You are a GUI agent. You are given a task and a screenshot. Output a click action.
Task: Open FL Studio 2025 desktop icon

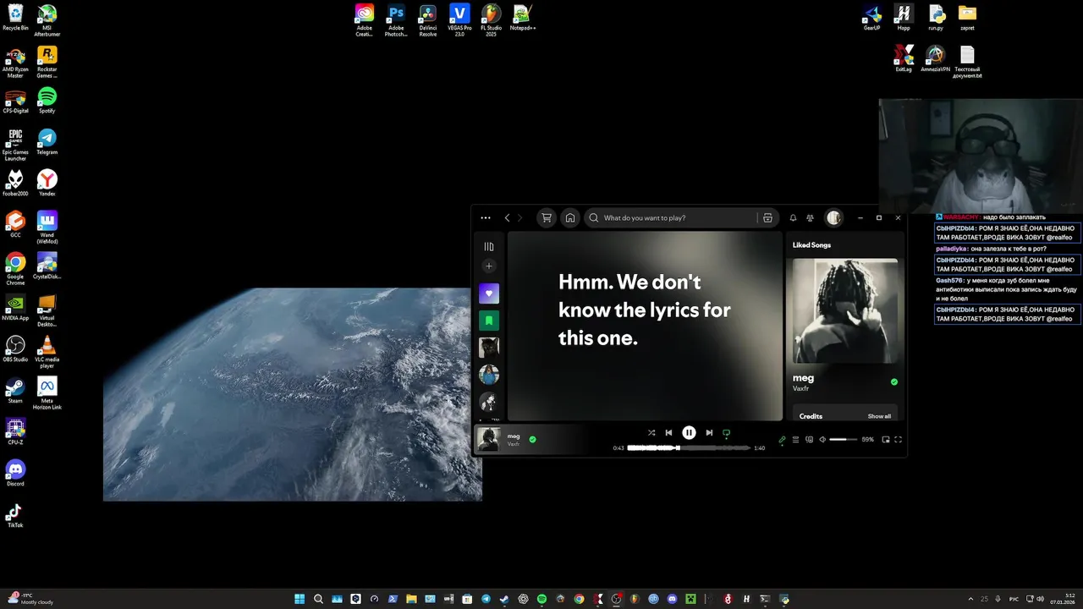tap(491, 19)
